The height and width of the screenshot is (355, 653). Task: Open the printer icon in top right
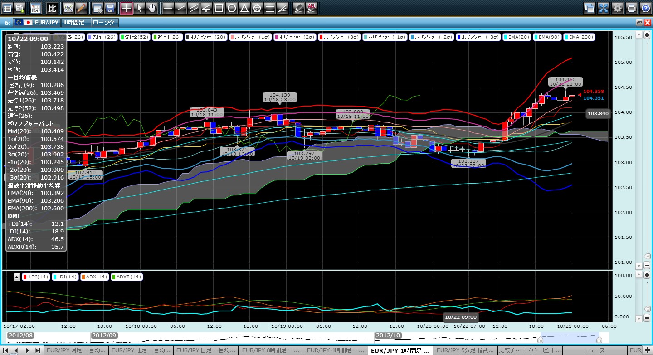click(631, 8)
